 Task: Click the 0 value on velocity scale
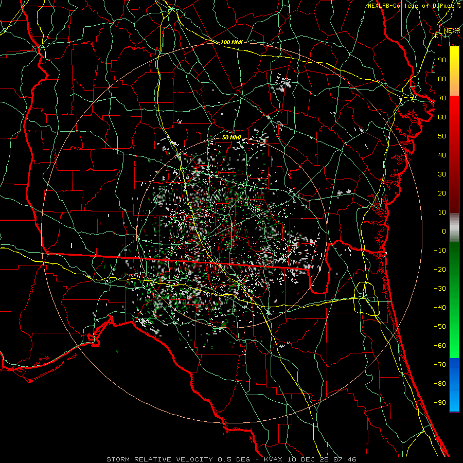point(444,231)
